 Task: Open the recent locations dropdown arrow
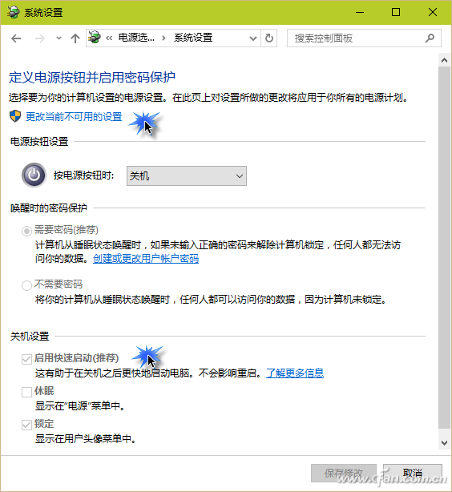[59, 38]
